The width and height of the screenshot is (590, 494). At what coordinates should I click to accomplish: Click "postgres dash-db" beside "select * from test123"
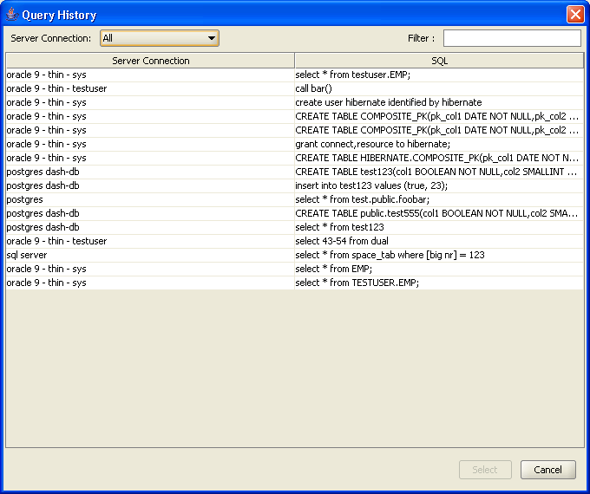tap(150, 227)
